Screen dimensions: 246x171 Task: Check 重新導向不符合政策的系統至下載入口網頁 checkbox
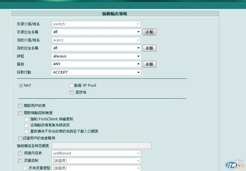click(26, 131)
